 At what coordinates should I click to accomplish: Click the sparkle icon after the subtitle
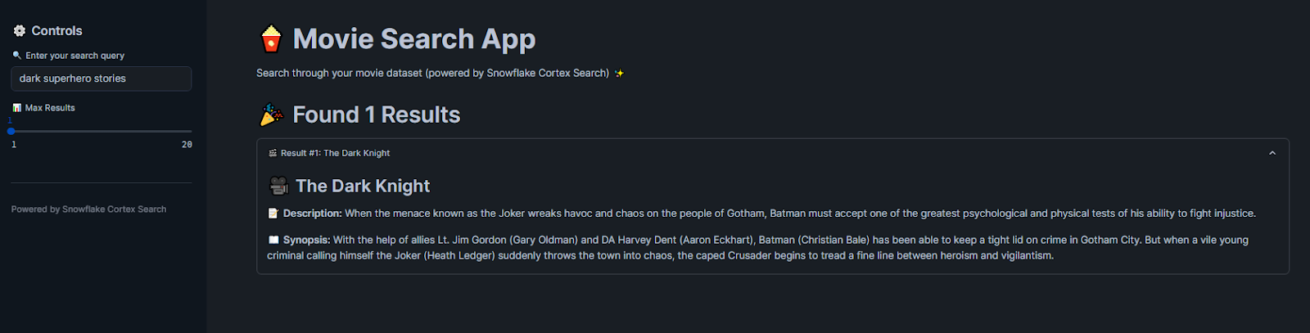coord(620,74)
